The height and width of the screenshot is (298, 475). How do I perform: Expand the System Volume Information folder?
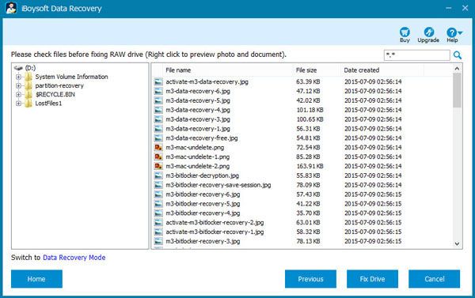pyautogui.click(x=18, y=77)
